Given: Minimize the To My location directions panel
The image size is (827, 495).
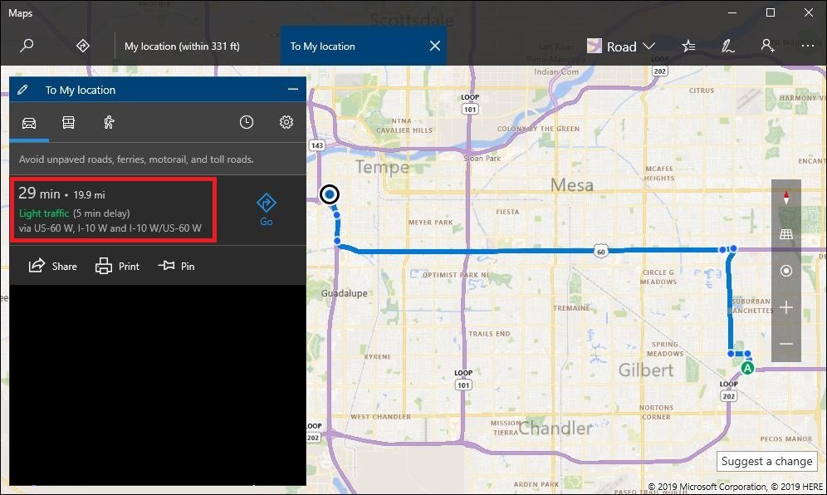Looking at the screenshot, I should point(293,90).
